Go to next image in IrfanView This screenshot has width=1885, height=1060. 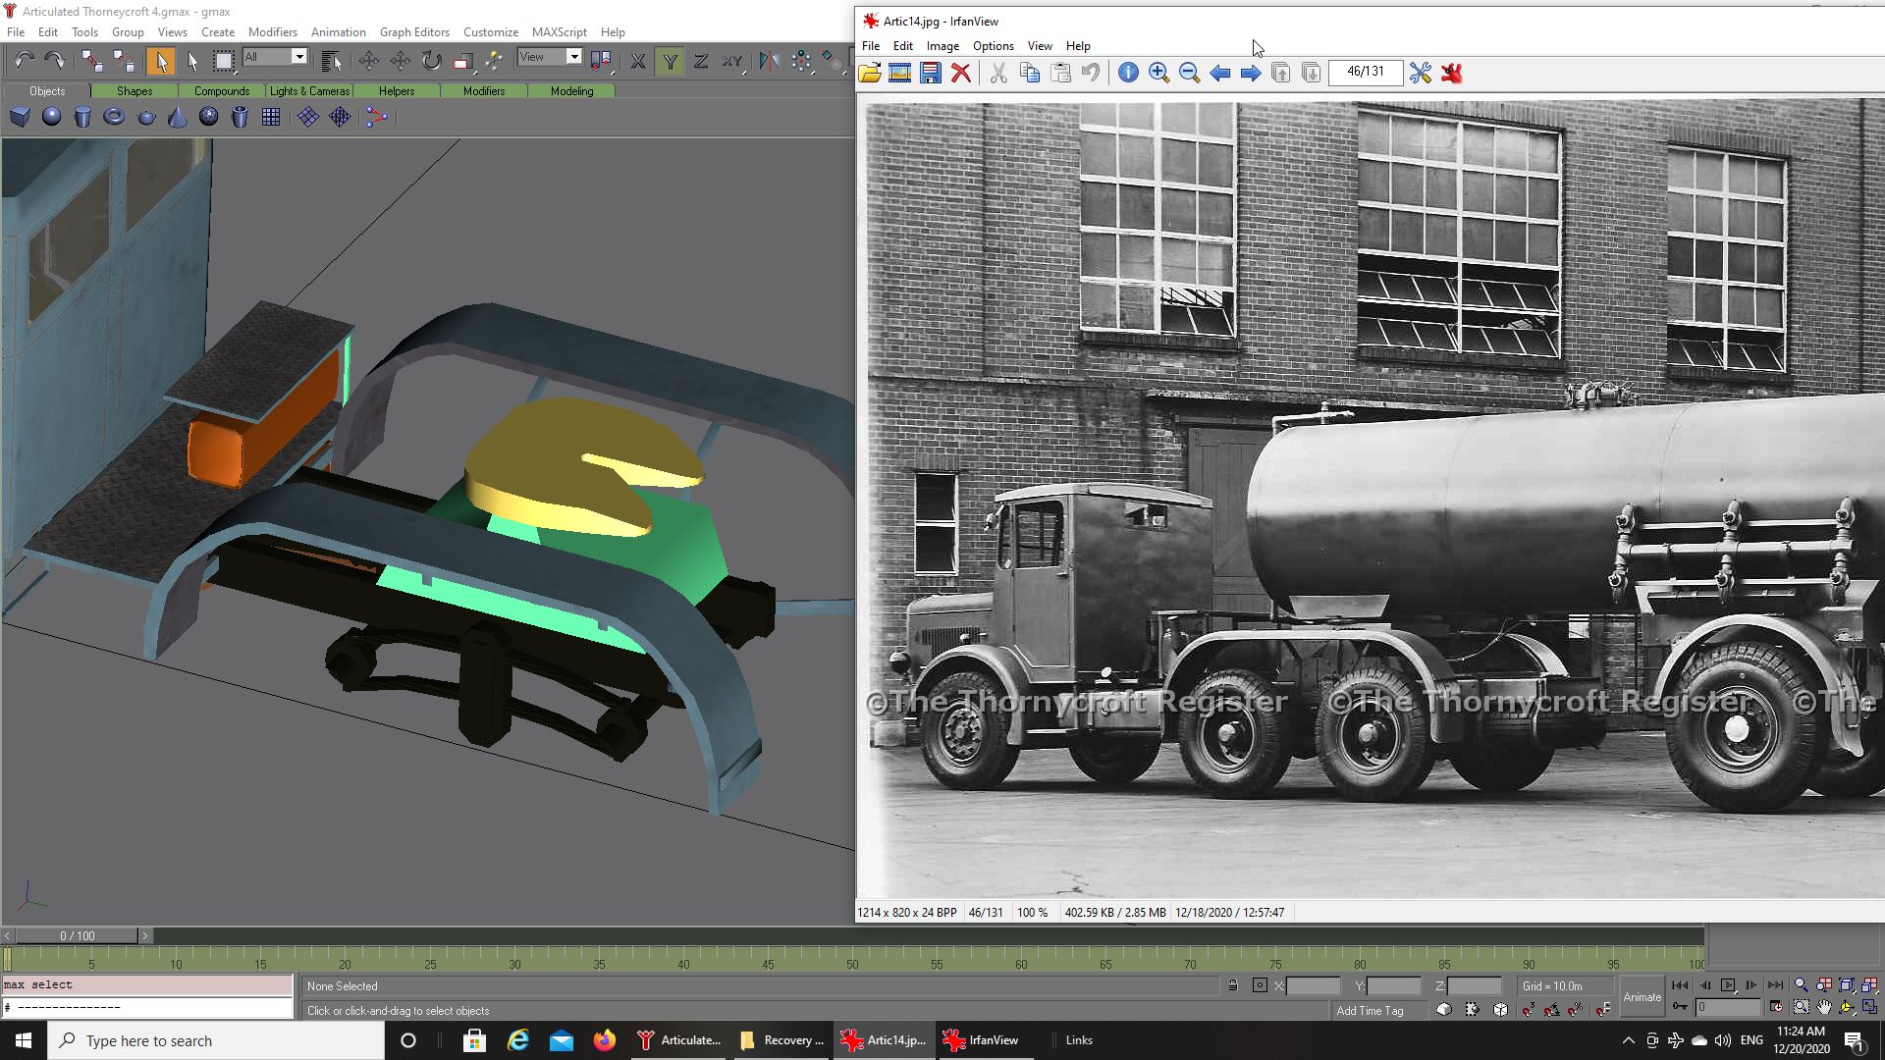click(x=1250, y=73)
